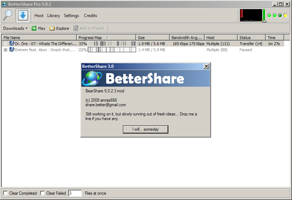Minimize the BetterShare Pro window
This screenshot has height=200, width=292.
tap(274, 4)
